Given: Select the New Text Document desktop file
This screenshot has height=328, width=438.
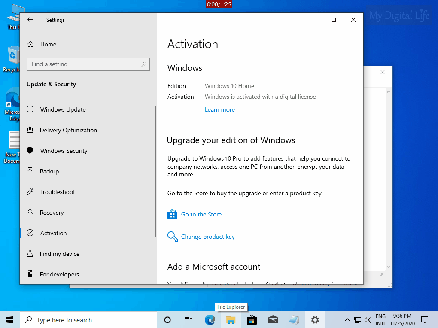Looking at the screenshot, I should pyautogui.click(x=12, y=147).
